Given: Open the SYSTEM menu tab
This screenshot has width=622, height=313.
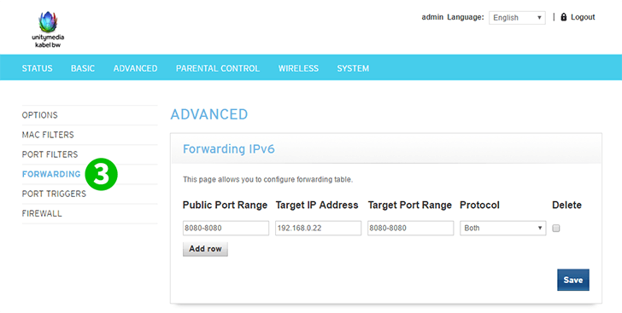Looking at the screenshot, I should [x=353, y=68].
